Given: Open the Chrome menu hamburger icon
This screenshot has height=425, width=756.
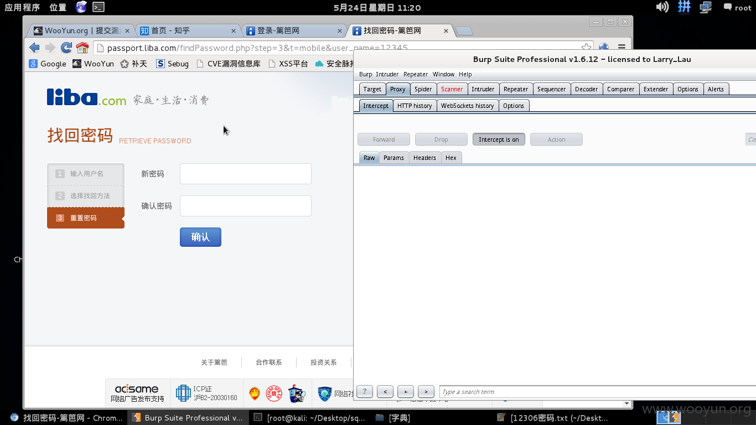Looking at the screenshot, I should click(x=622, y=48).
